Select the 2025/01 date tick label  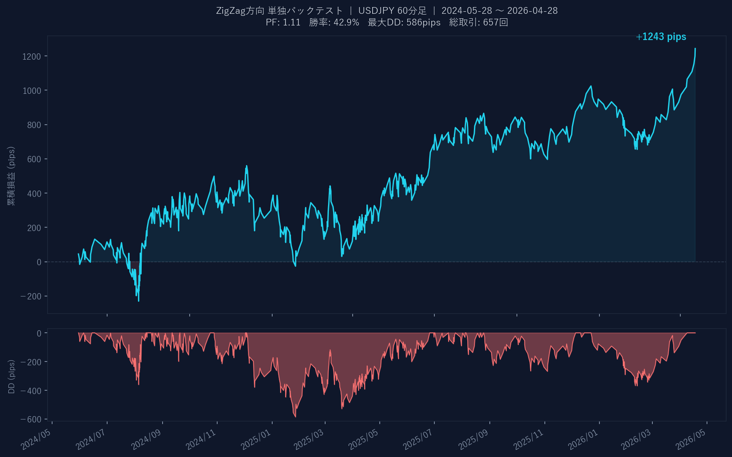pos(256,439)
